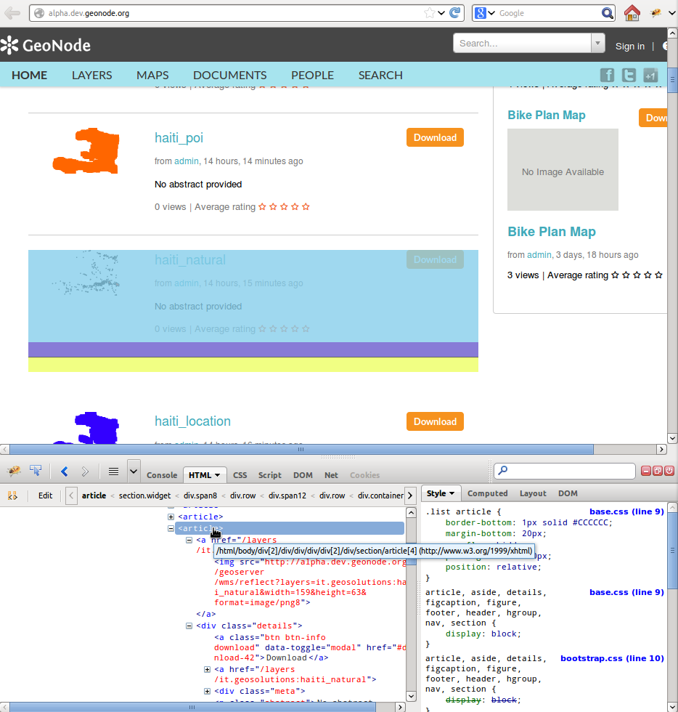
Task: Download the haiti_poi layer
Action: 435,137
